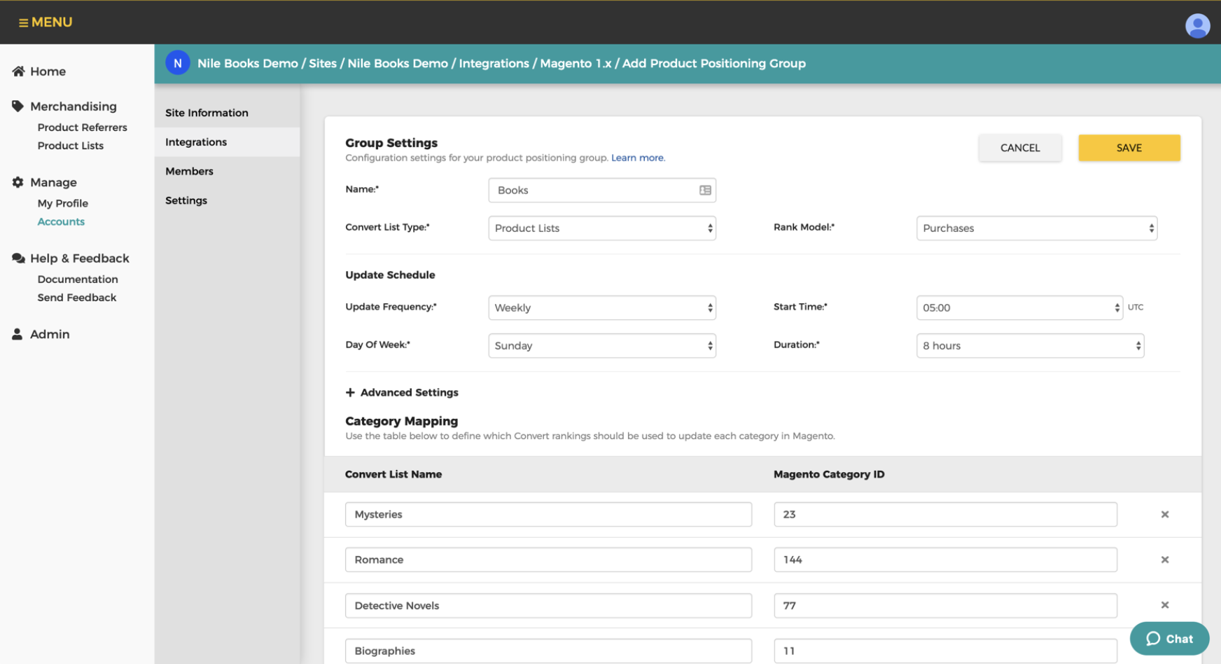Expand the Advanced Settings section
The image size is (1221, 664).
pyautogui.click(x=402, y=393)
